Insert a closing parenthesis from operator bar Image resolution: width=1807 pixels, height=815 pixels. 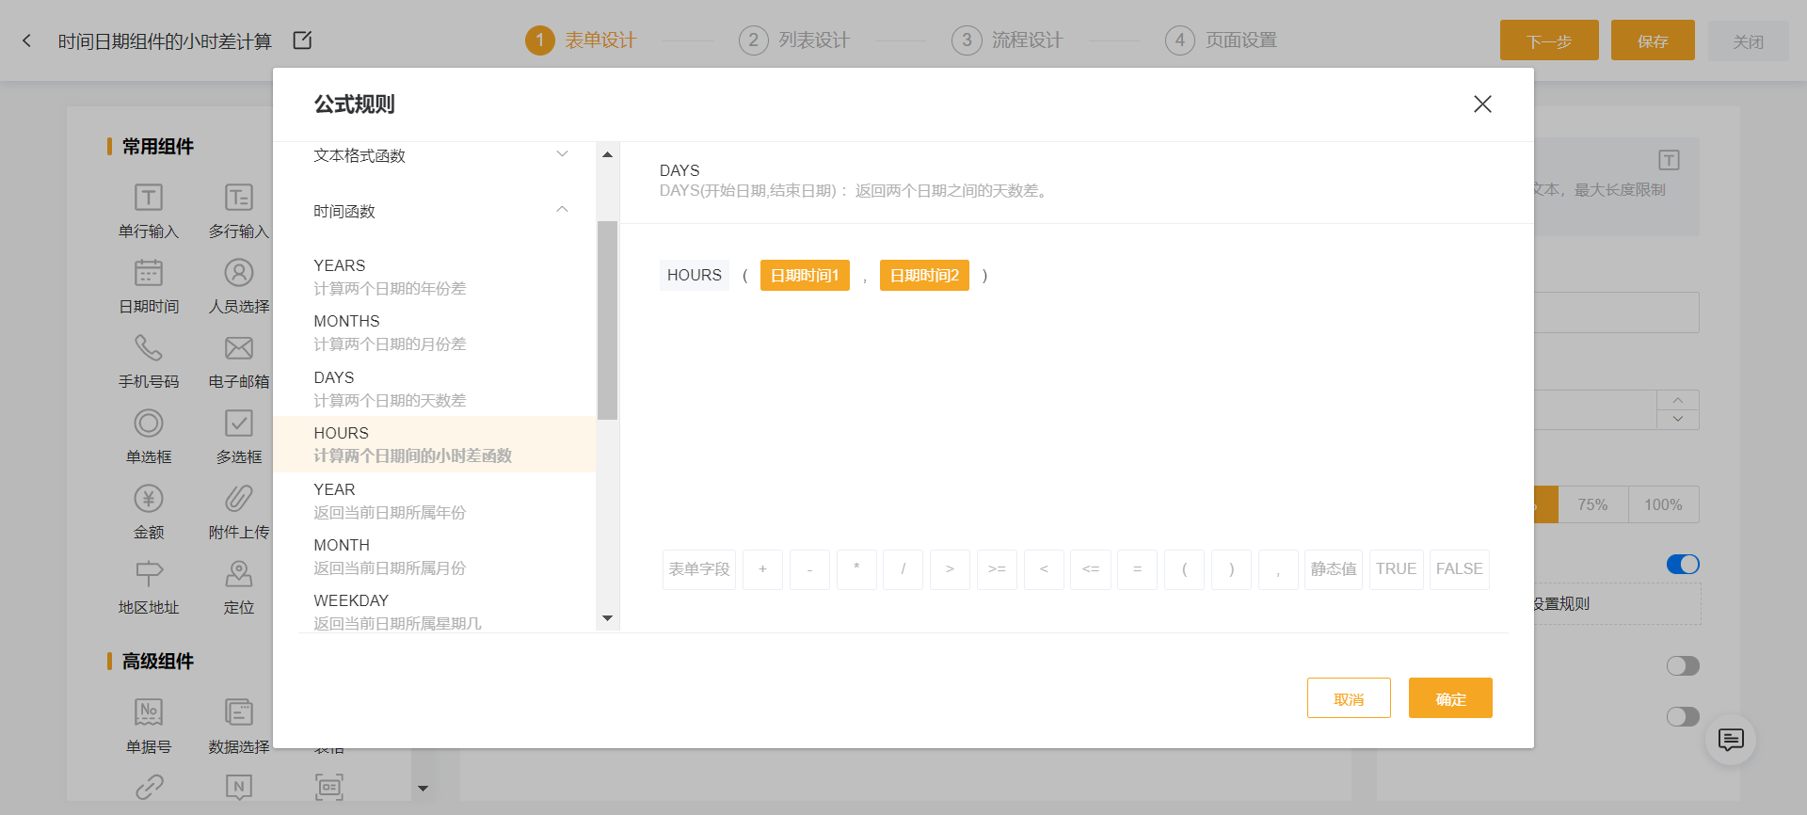click(1231, 569)
